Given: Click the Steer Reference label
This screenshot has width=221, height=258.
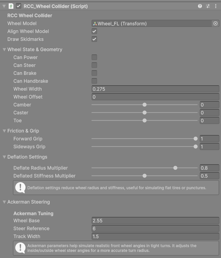Looking at the screenshot, I should pyautogui.click(x=31, y=229).
